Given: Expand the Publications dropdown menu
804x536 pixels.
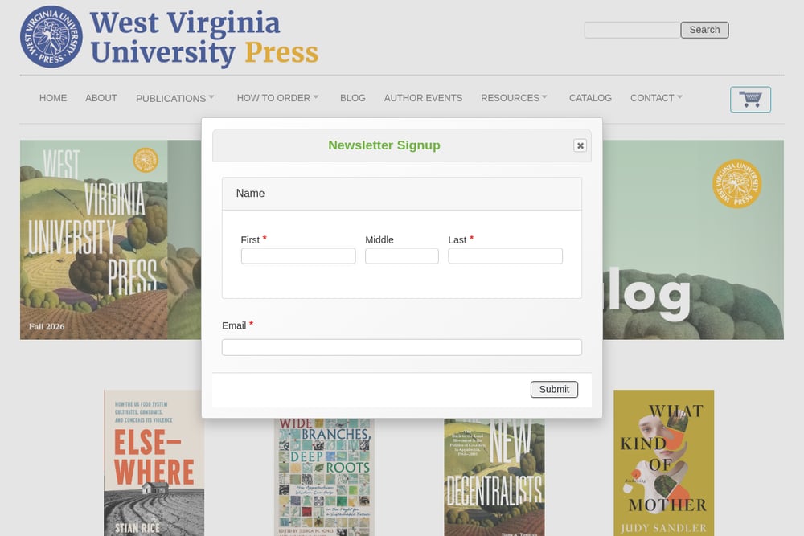Looking at the screenshot, I should pos(174,98).
